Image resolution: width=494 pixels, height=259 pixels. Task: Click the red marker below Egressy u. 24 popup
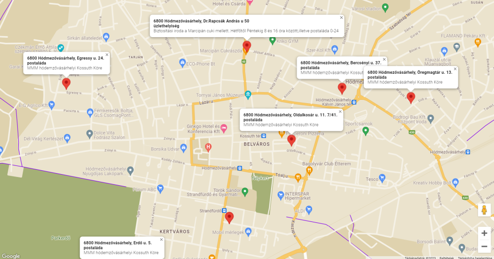pyautogui.click(x=66, y=83)
